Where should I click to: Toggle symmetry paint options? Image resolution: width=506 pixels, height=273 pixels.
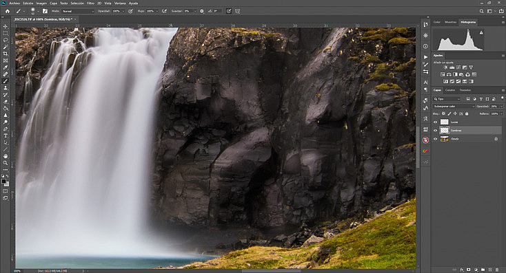(x=237, y=11)
